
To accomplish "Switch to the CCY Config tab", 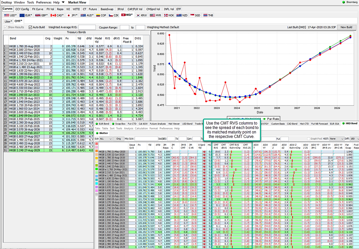I will click(x=22, y=9).
